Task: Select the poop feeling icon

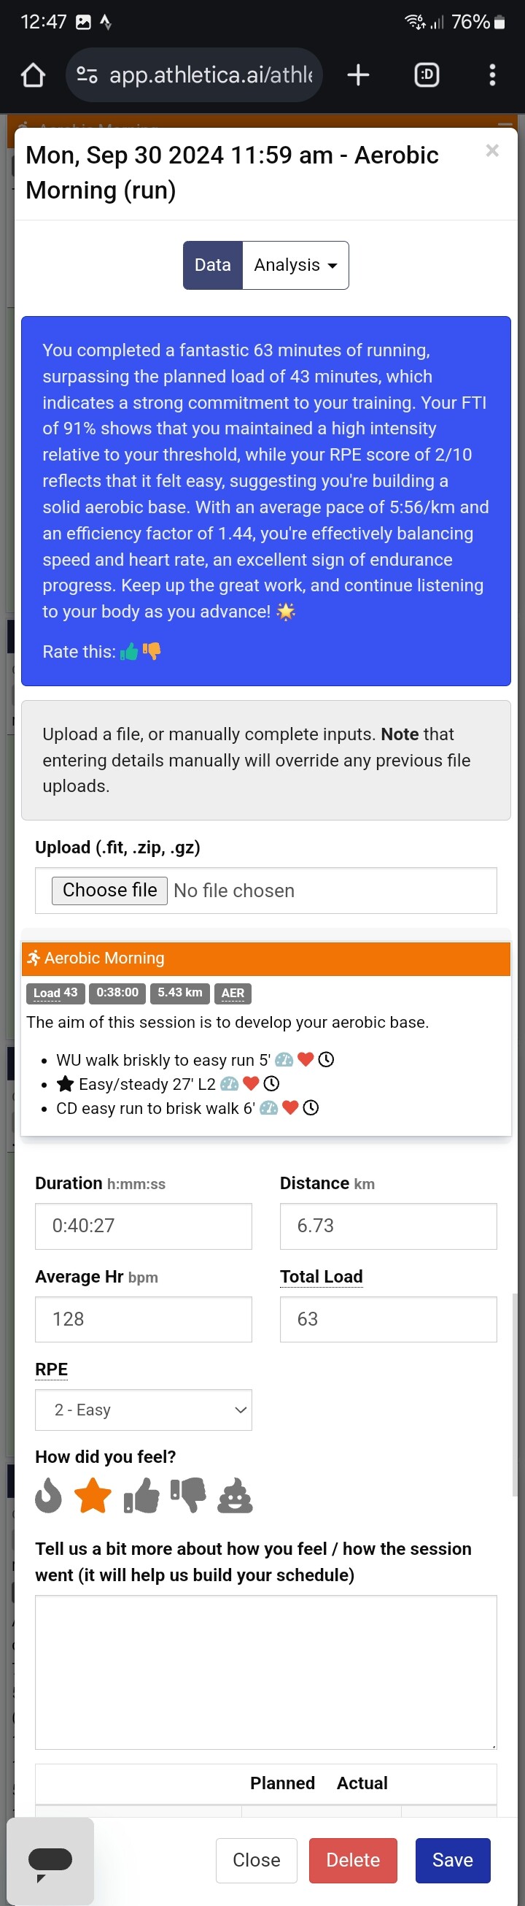Action: 235,1494
